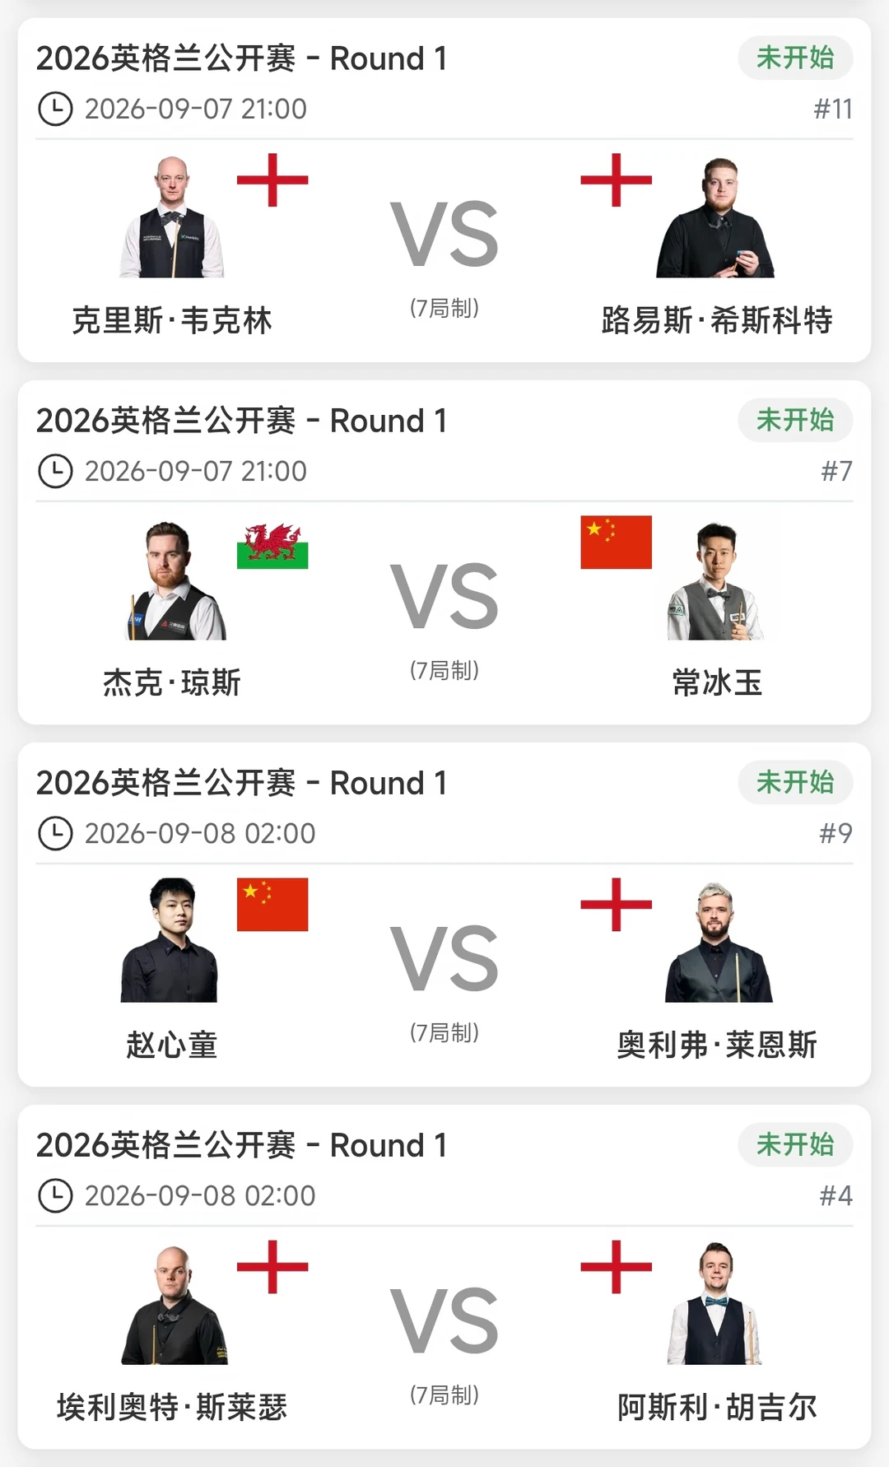889x1467 pixels.
Task: Click match number #4 label
Action: (x=835, y=1195)
